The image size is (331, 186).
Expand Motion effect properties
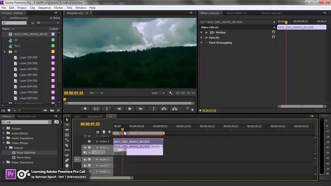[202, 32]
